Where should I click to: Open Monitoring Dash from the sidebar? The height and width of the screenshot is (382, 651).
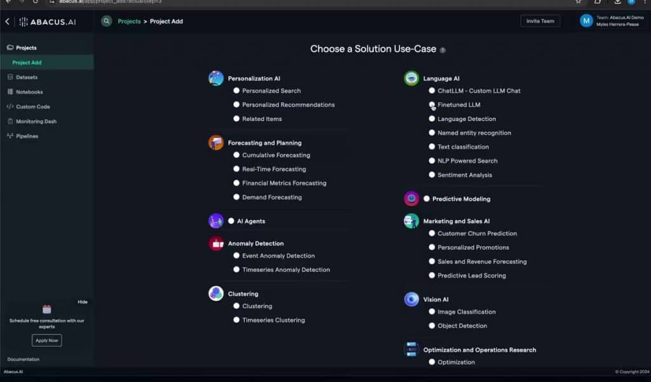pyautogui.click(x=36, y=121)
